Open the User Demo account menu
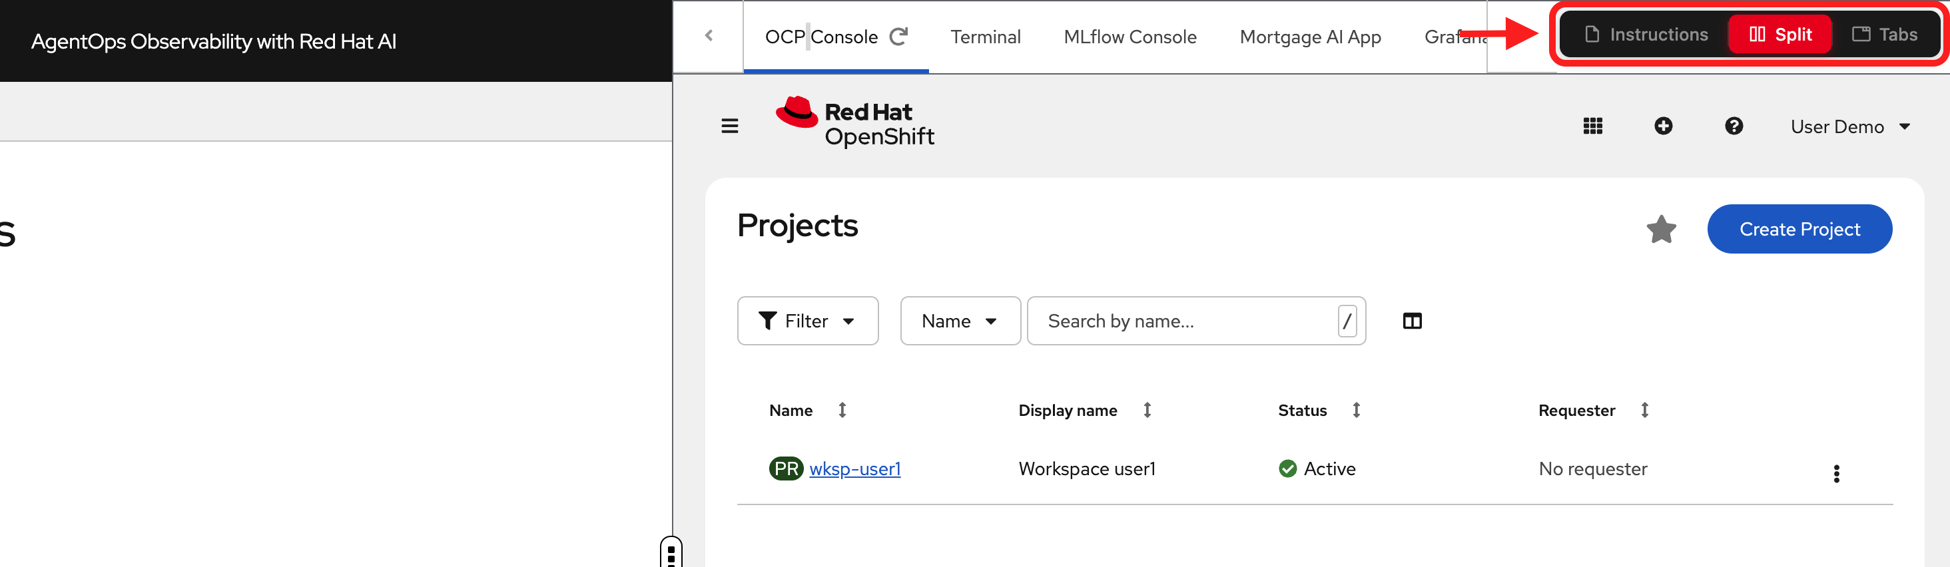 [1850, 127]
